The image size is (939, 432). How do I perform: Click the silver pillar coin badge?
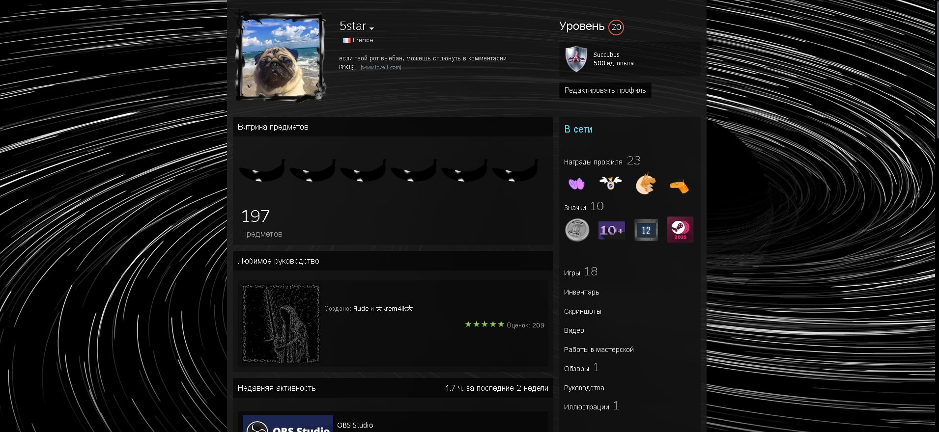pos(577,230)
